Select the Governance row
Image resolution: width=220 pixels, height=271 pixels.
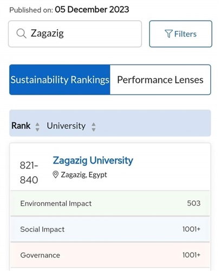pyautogui.click(x=110, y=255)
